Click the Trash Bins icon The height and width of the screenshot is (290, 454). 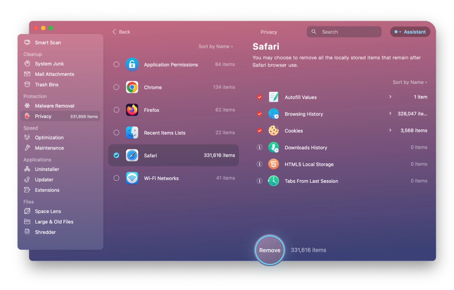point(27,85)
